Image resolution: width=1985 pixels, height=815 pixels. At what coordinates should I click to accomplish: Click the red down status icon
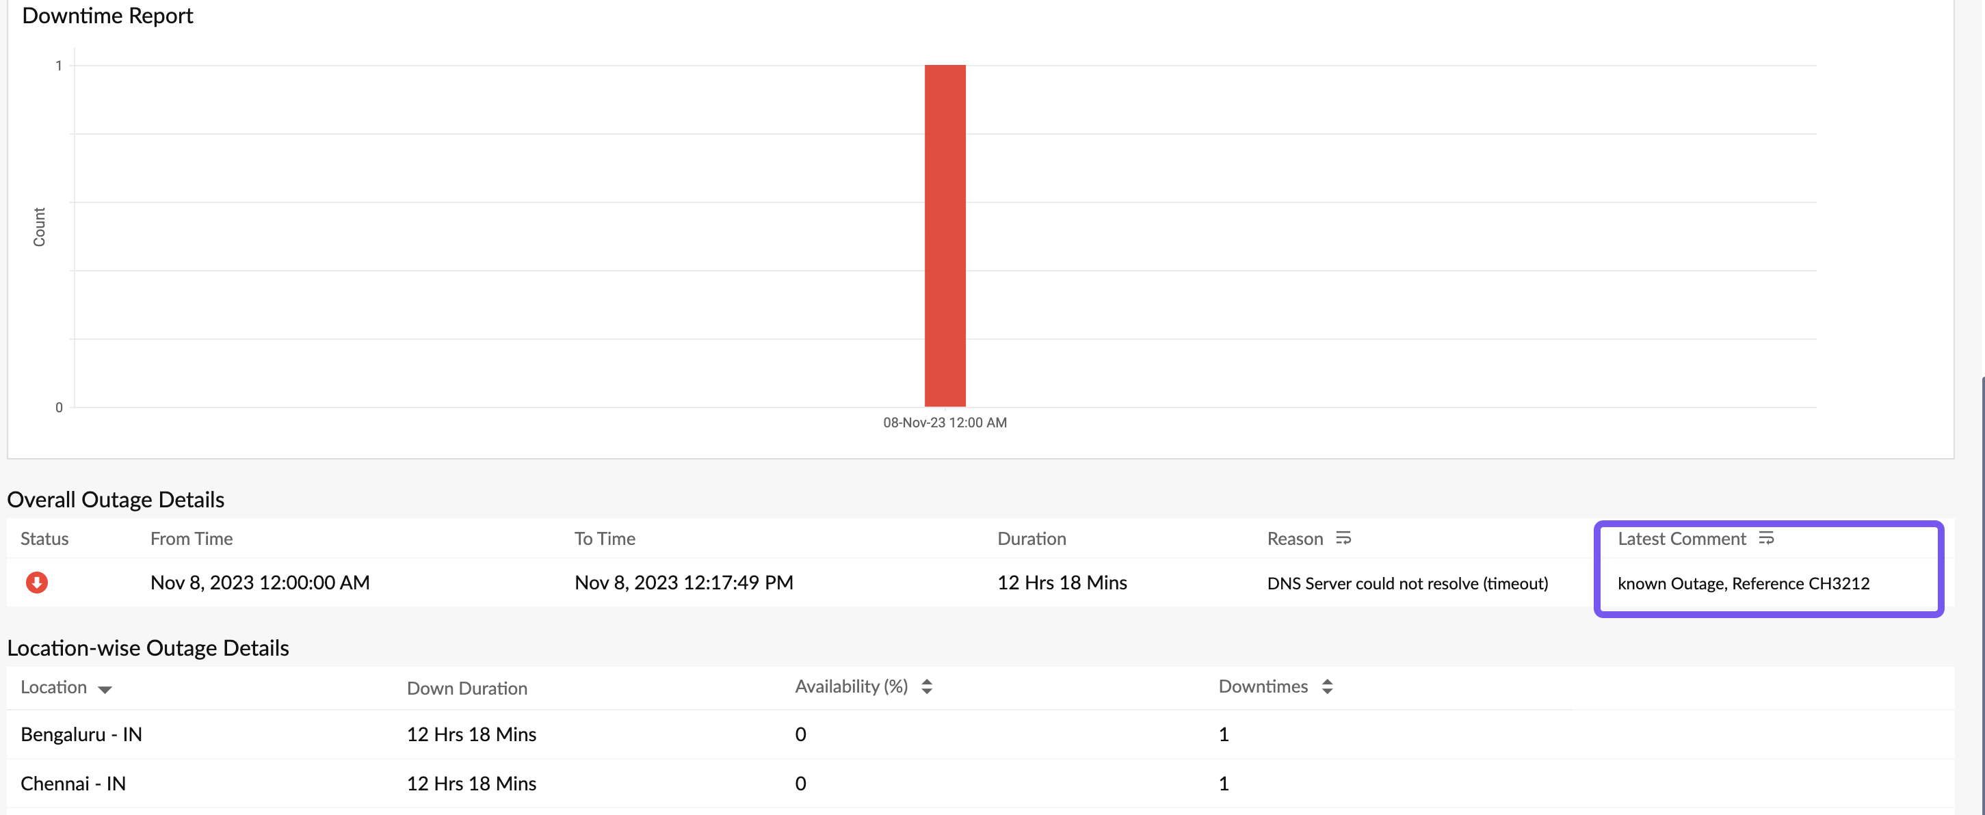[36, 583]
